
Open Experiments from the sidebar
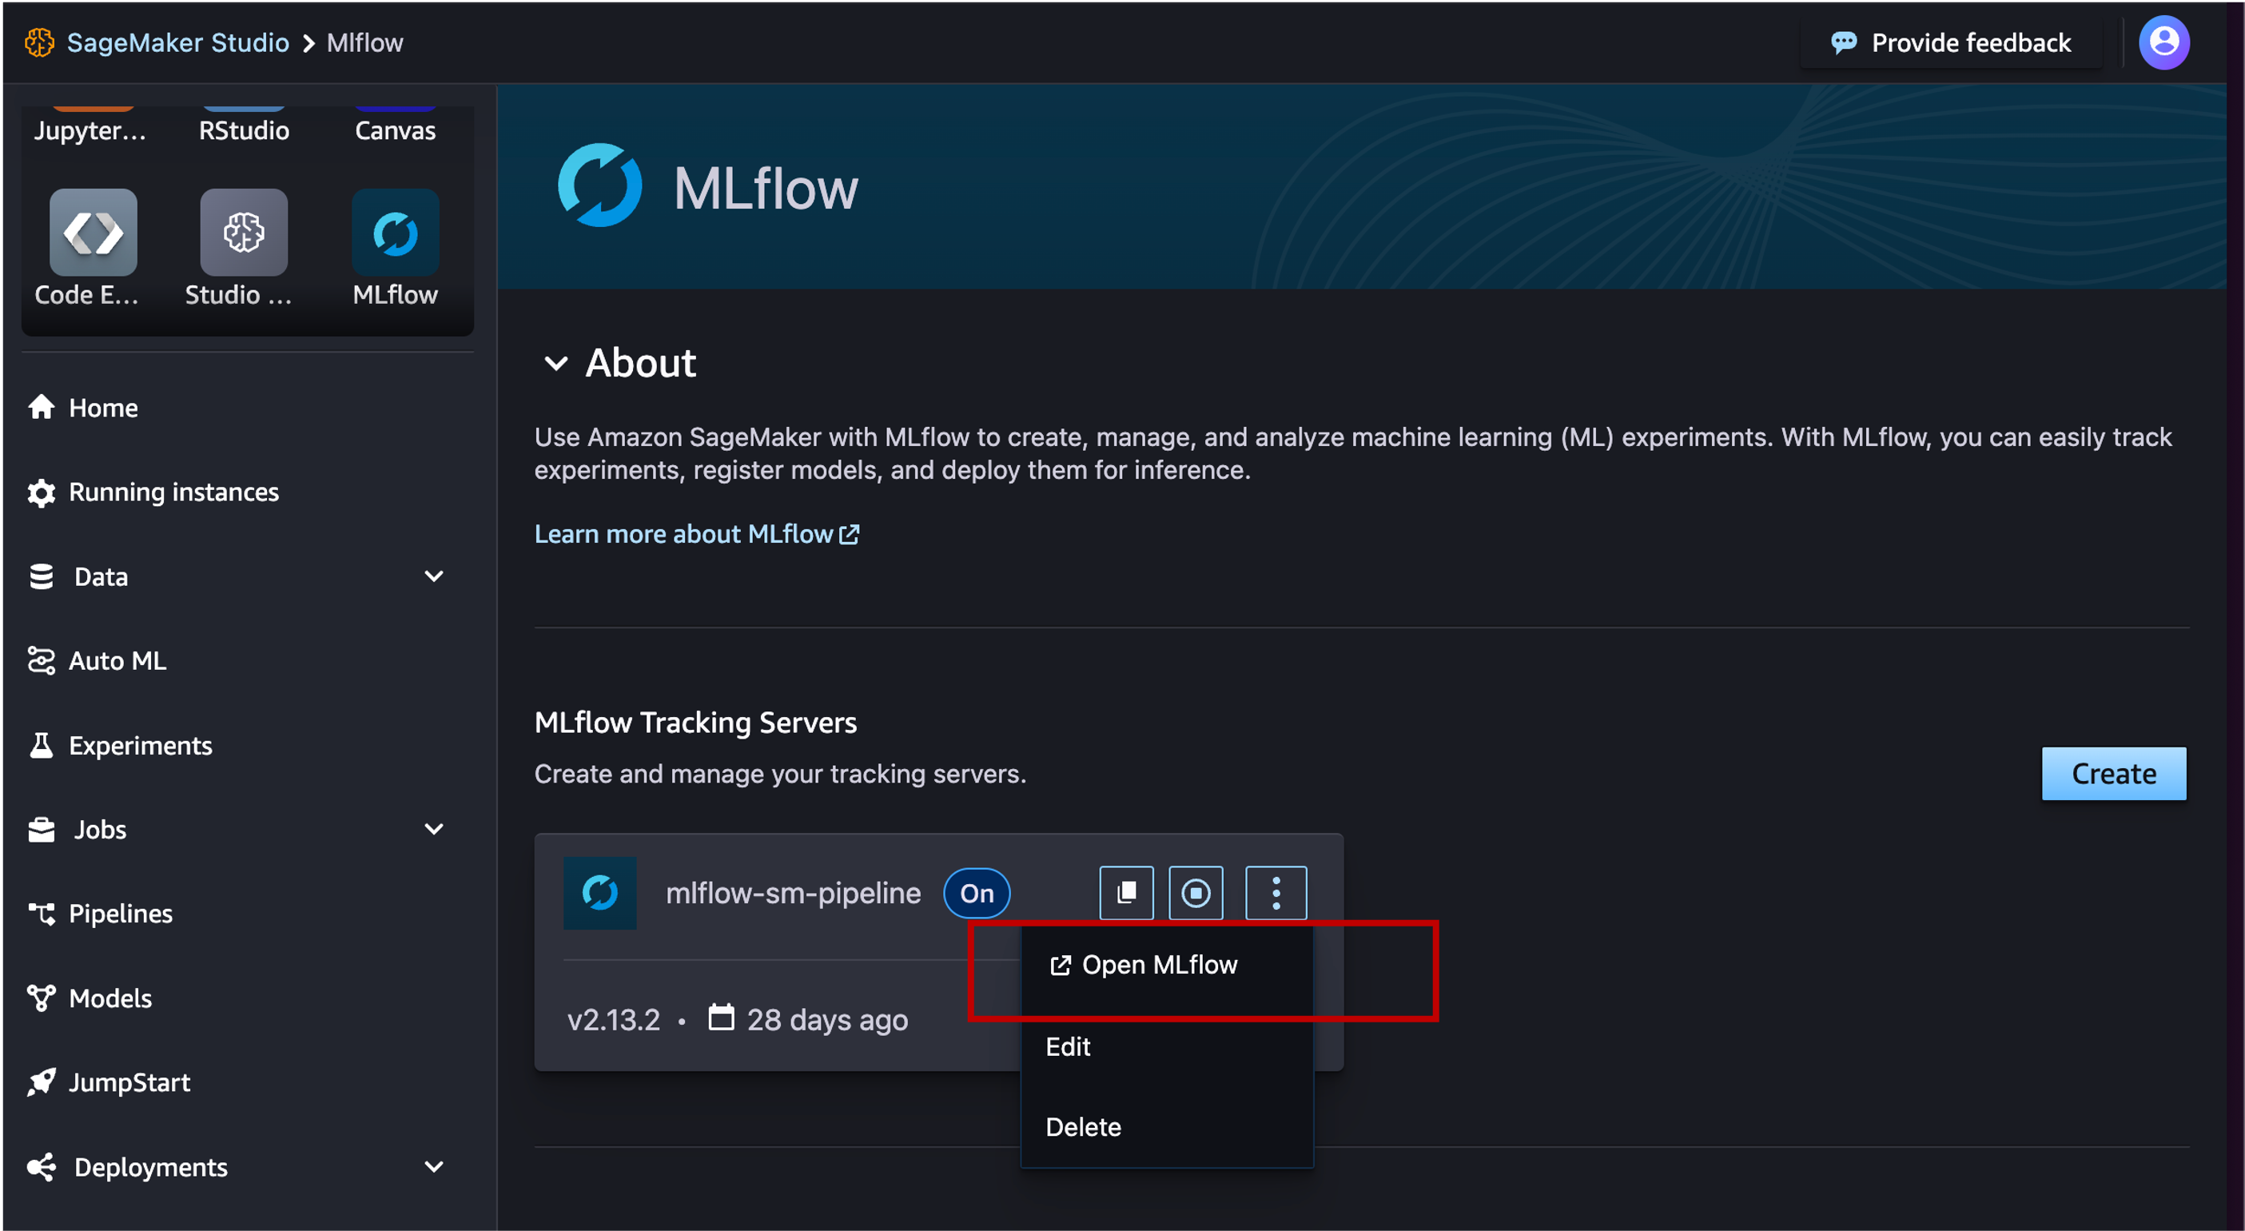141,746
